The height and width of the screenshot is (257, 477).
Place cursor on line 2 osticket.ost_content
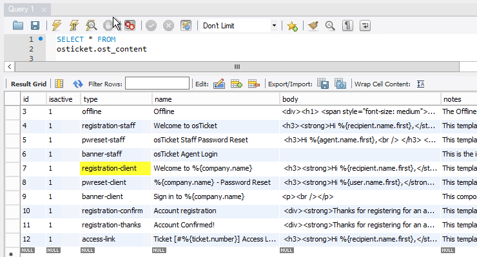[102, 49]
